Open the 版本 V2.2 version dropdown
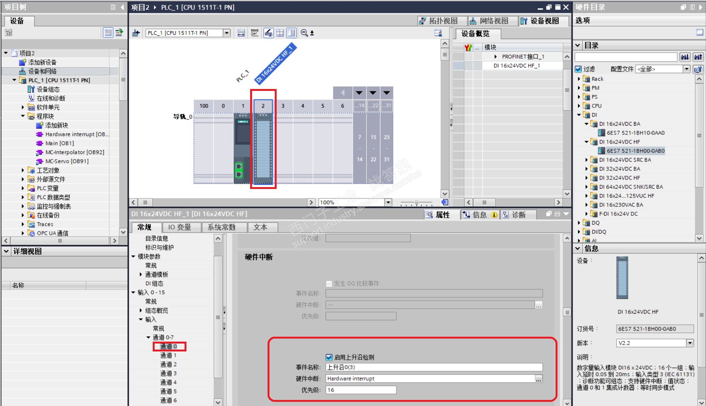 pos(690,343)
